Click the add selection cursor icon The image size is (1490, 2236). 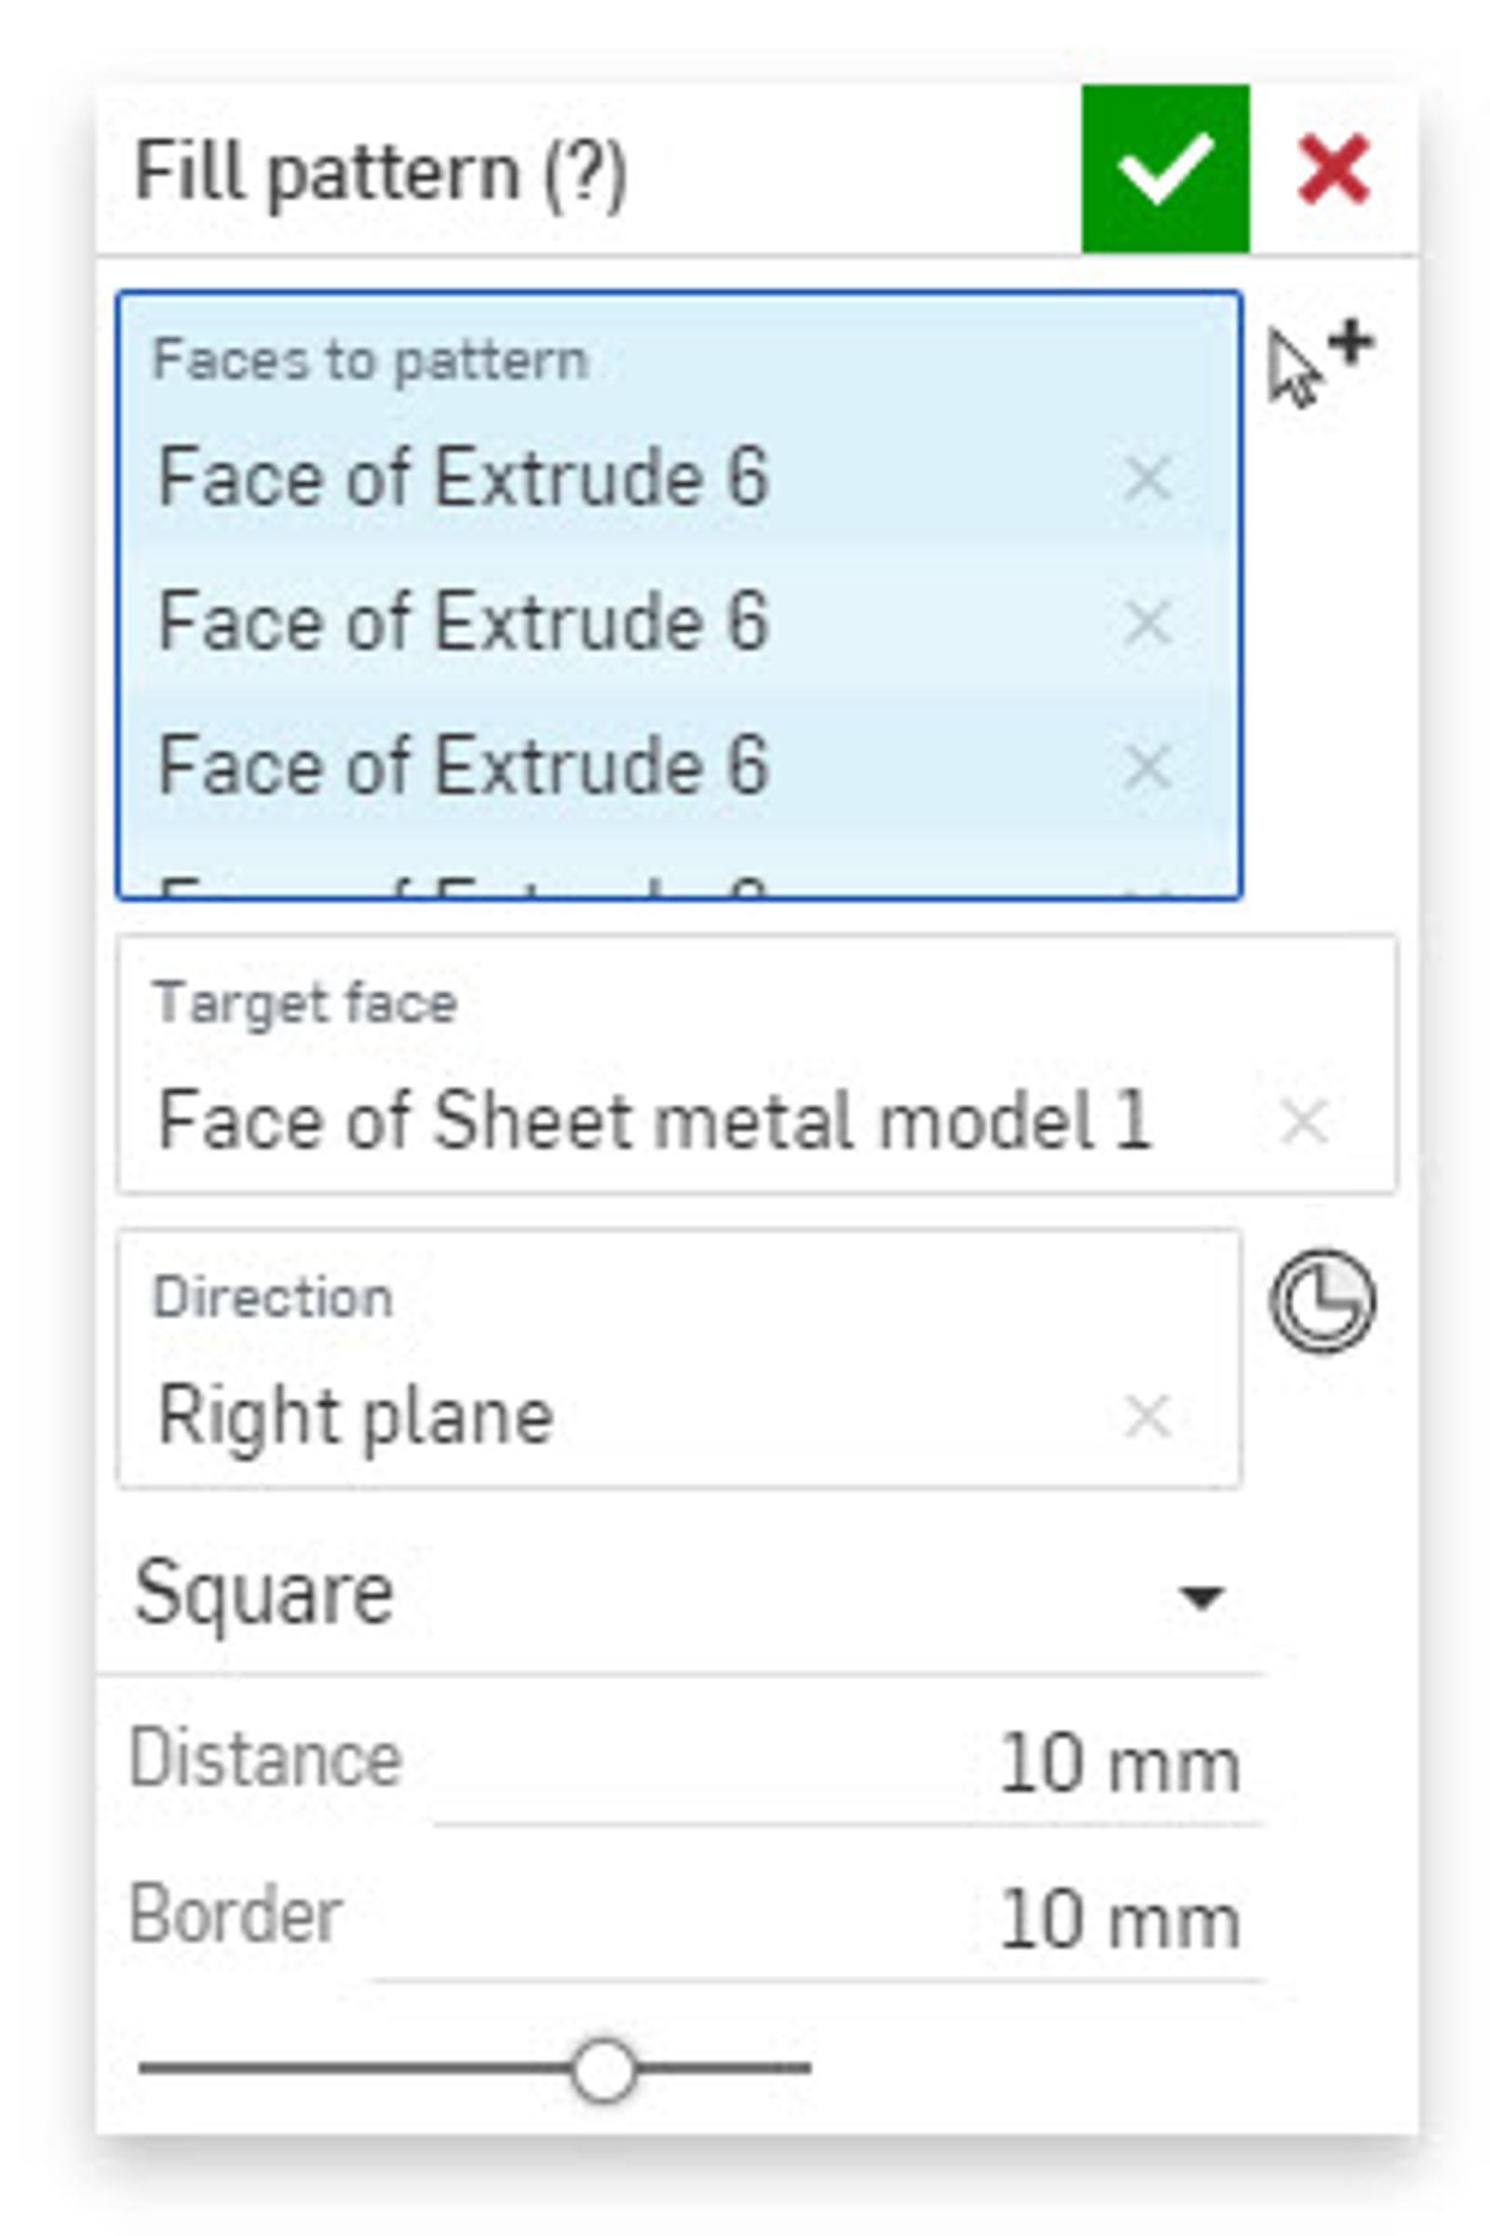click(x=1320, y=366)
